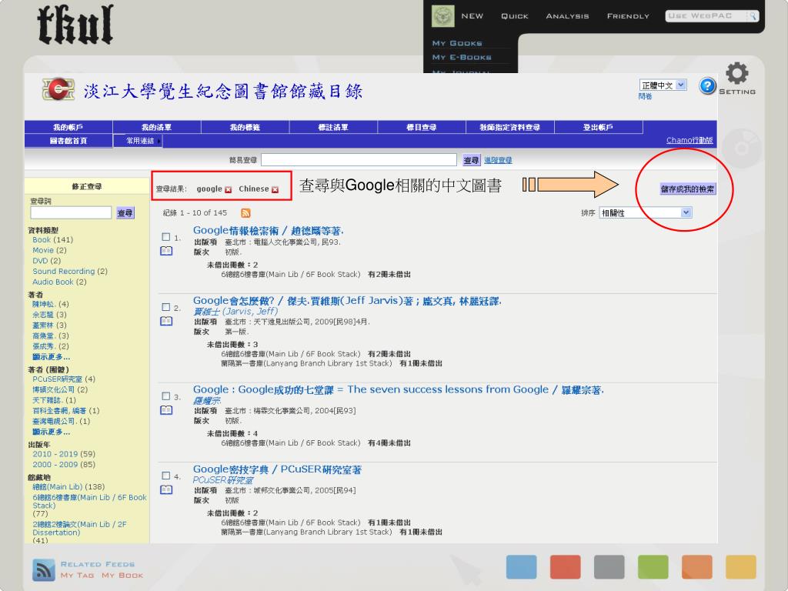Open title Google會怎麼做?
788x591 pixels.
[x=347, y=301]
